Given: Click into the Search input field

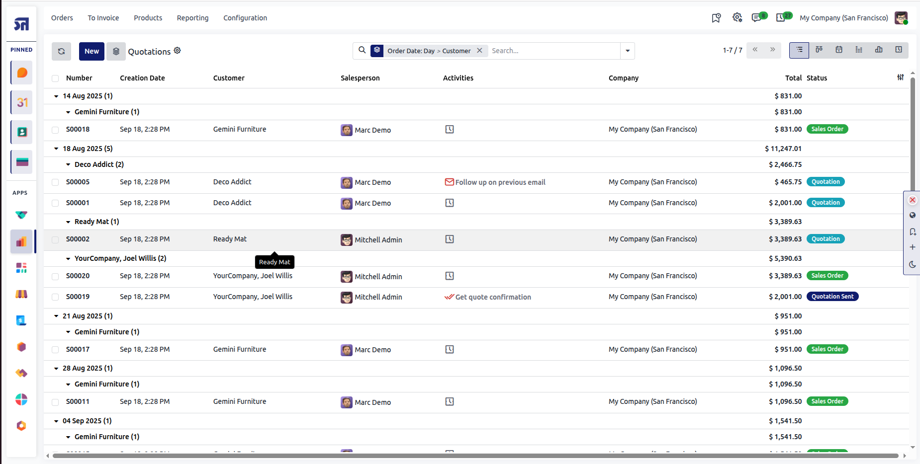Looking at the screenshot, I should pos(554,51).
